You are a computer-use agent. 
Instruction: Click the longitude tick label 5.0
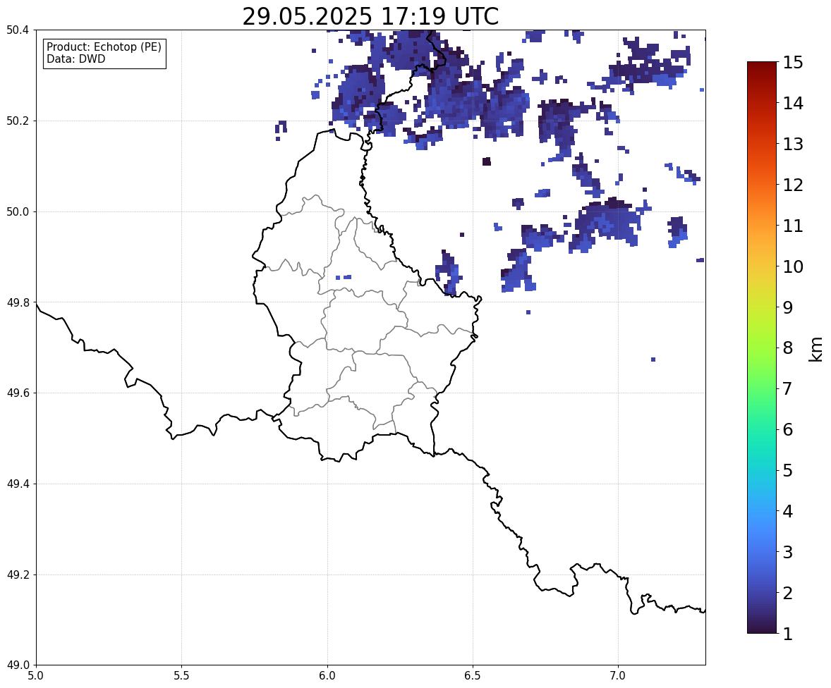click(36, 676)
